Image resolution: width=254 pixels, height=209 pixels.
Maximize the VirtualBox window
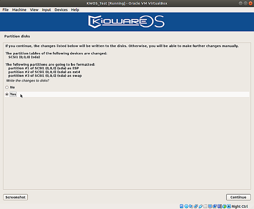pos(246,3)
